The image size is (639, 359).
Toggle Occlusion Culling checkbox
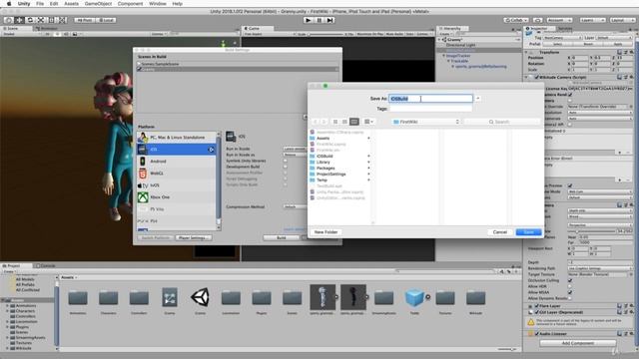click(x=570, y=280)
